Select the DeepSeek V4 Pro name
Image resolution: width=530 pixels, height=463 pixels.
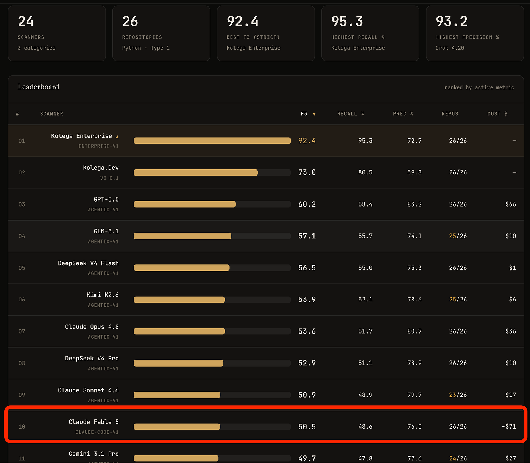[x=92, y=358]
